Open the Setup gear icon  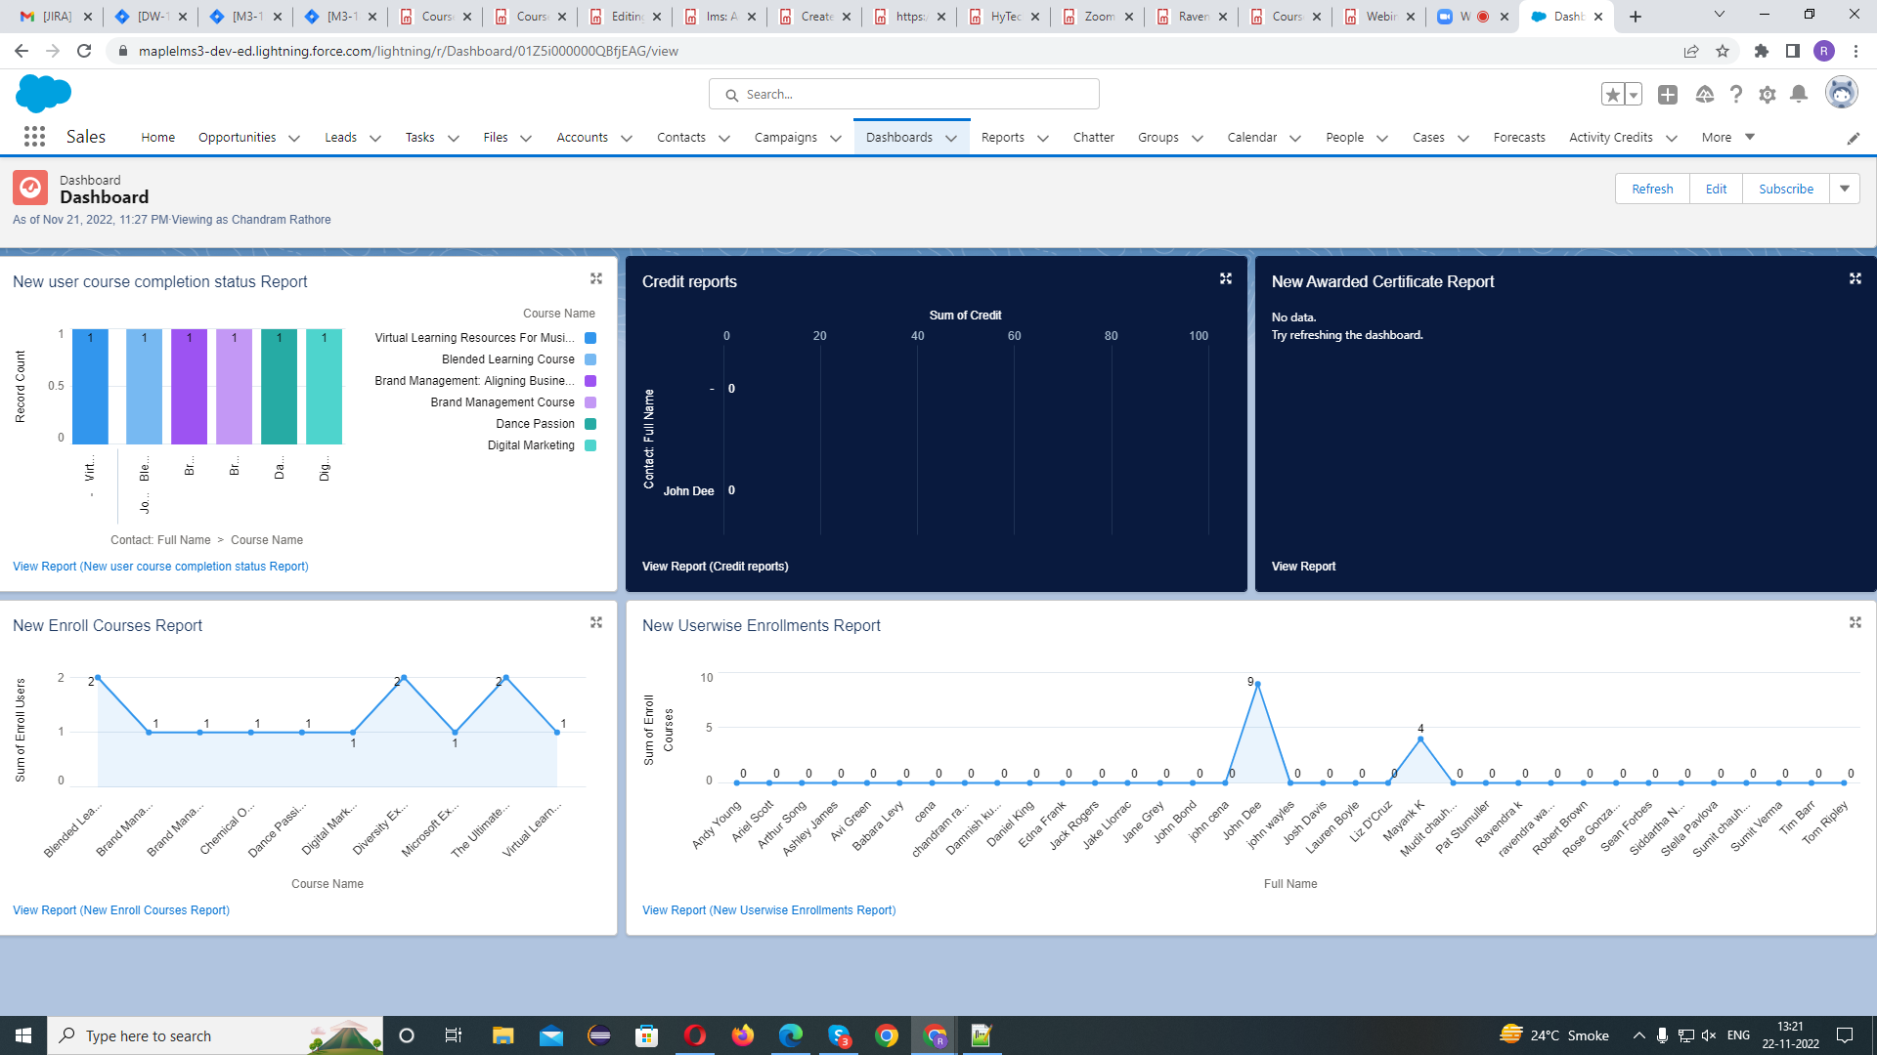pos(1768,95)
